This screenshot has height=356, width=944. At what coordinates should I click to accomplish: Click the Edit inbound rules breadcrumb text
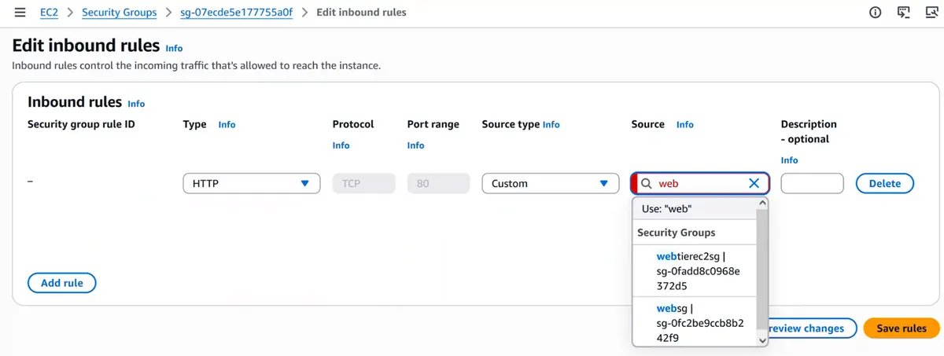[x=361, y=13]
